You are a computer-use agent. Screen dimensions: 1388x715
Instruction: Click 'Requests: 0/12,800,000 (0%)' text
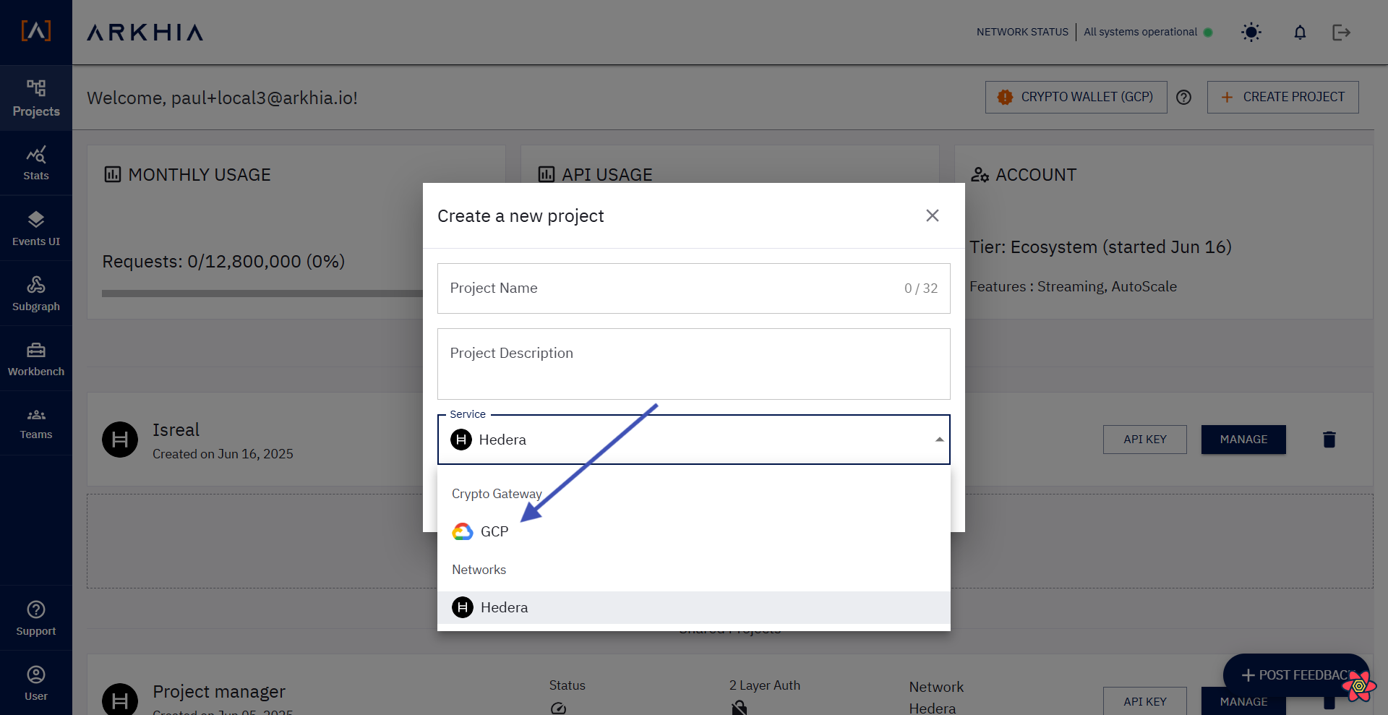[x=223, y=262]
